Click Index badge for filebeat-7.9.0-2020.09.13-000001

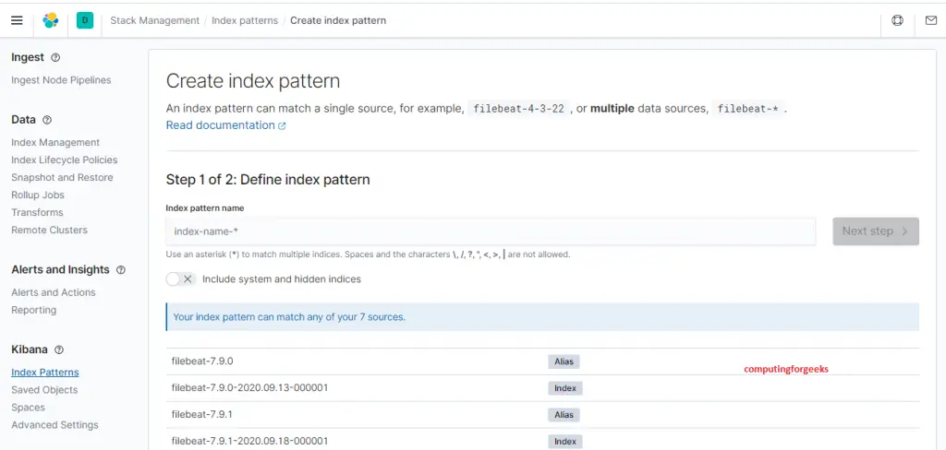click(565, 388)
